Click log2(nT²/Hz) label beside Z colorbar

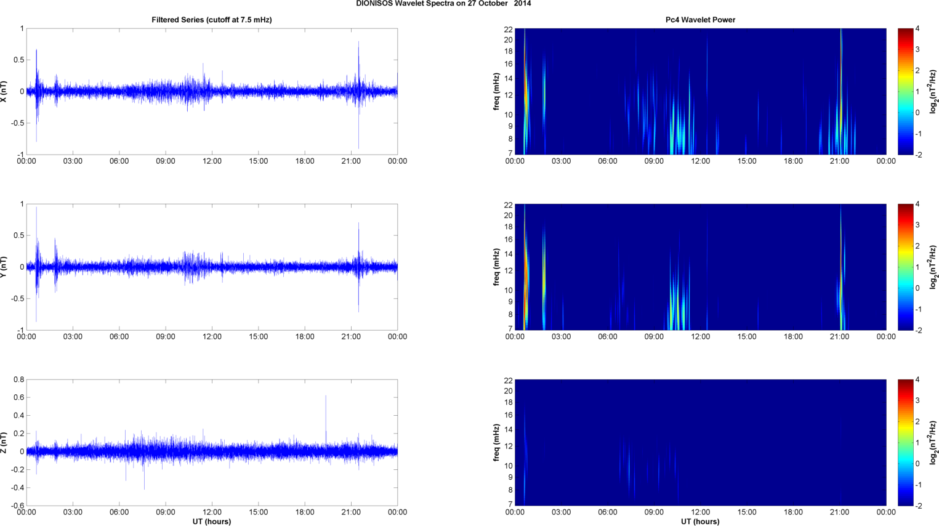click(x=933, y=442)
